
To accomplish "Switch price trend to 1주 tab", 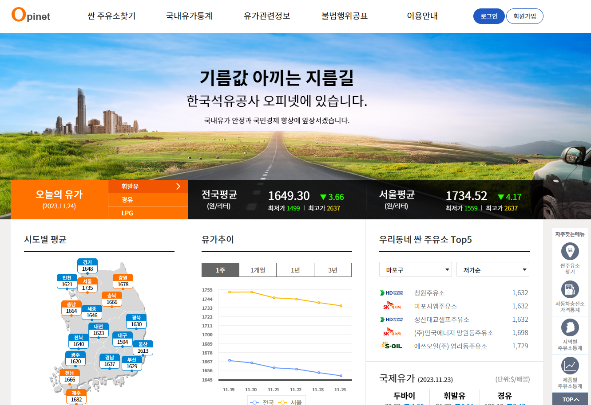I will coord(220,270).
